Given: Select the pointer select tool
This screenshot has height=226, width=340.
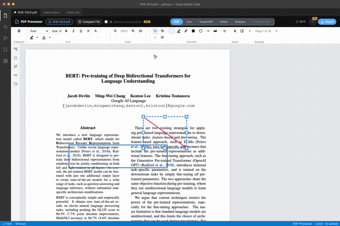Looking at the screenshot, I should (x=235, y=31).
